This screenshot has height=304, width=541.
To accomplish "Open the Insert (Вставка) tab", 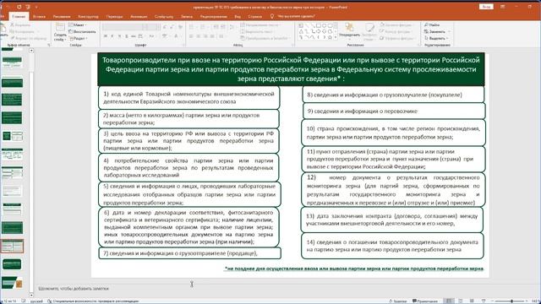I will (39, 16).
